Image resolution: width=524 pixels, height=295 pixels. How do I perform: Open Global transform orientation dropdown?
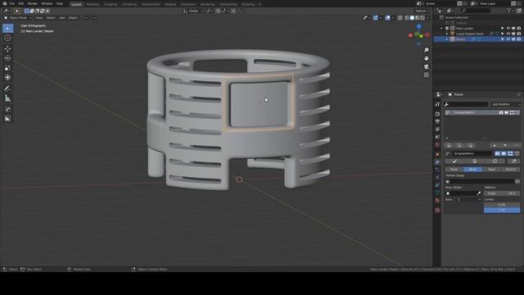193,11
